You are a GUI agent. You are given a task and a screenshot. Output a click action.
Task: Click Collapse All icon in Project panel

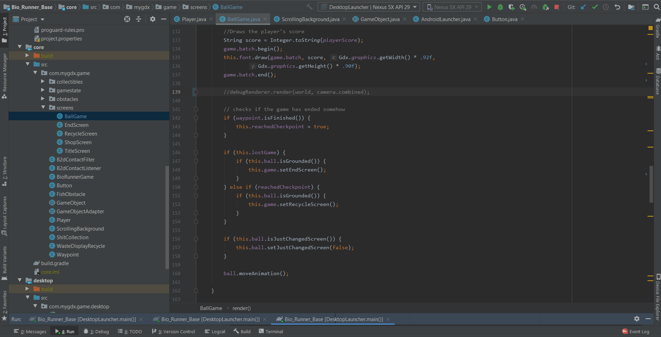(139, 19)
